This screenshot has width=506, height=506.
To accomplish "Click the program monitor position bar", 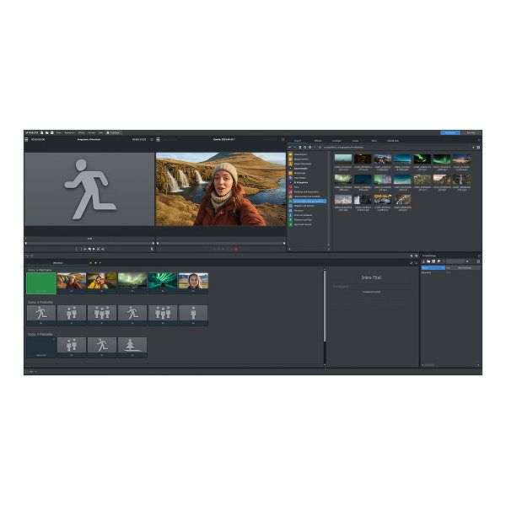I will pyautogui.click(x=89, y=243).
